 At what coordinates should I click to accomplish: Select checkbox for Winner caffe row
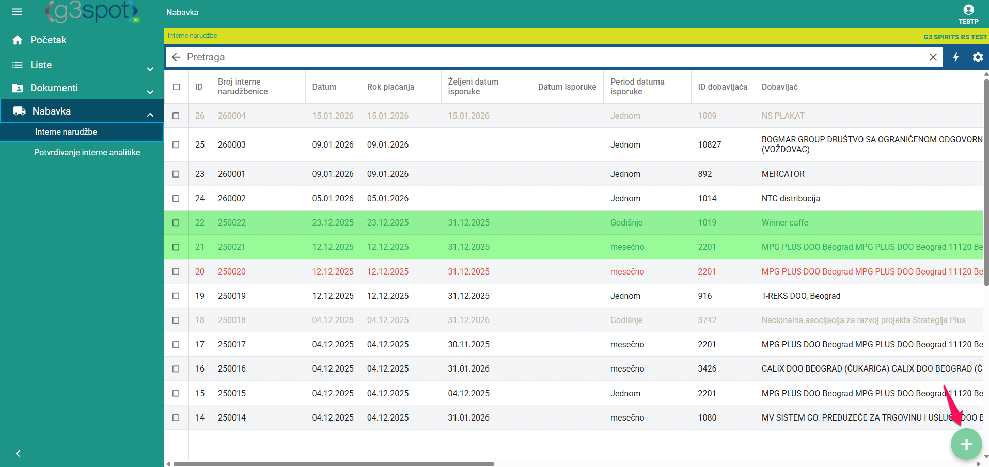pos(176,223)
